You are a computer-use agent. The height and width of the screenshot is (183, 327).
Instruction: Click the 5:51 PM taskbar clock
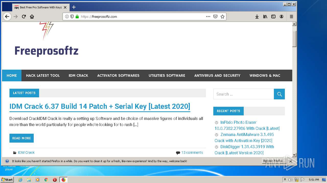pos(314,180)
